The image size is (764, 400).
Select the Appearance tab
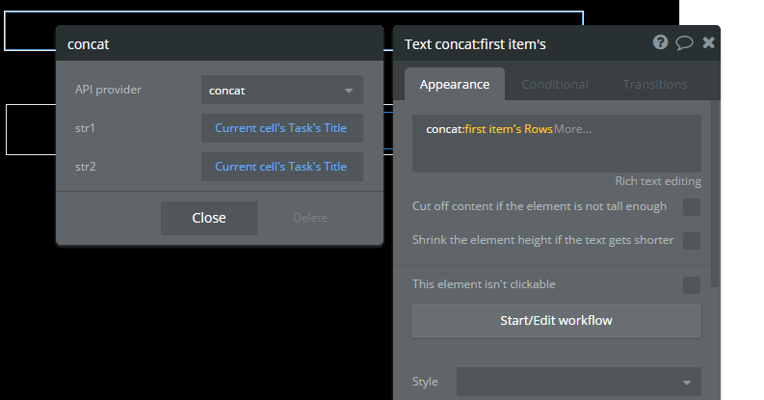[455, 85]
